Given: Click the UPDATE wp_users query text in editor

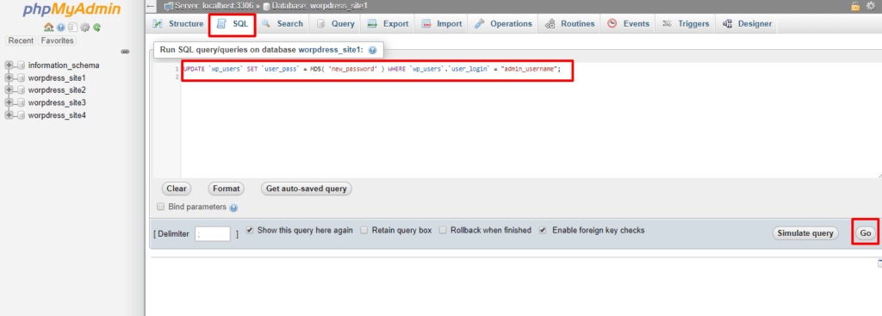Looking at the screenshot, I should pos(372,69).
